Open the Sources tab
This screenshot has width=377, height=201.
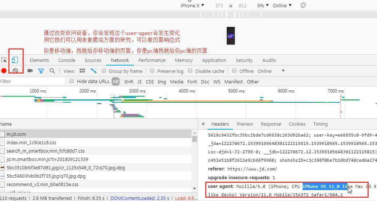tap(93, 60)
